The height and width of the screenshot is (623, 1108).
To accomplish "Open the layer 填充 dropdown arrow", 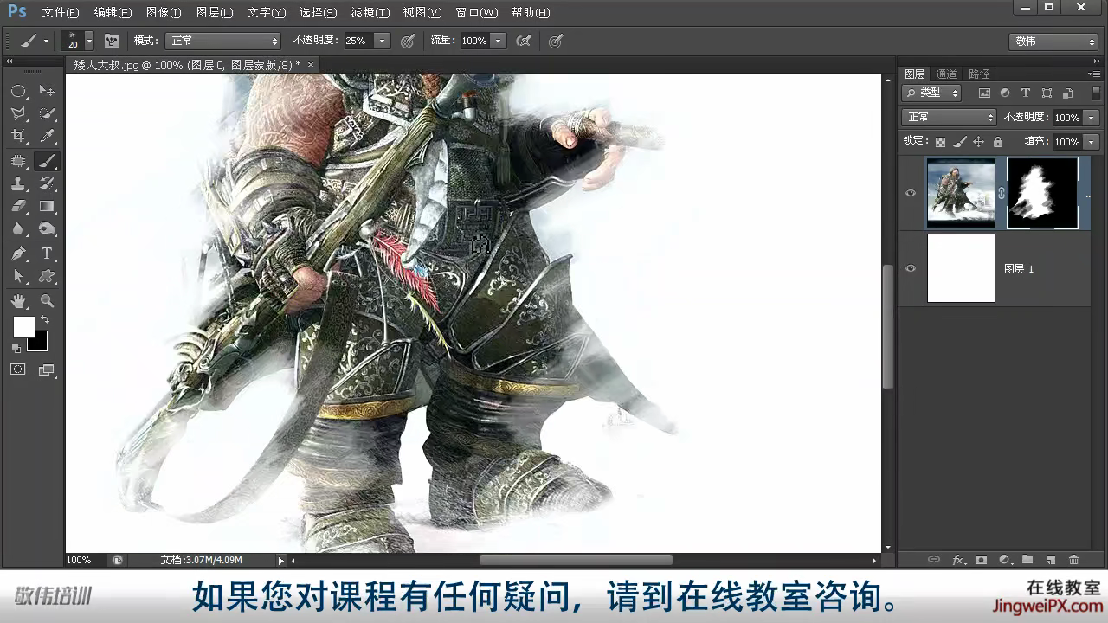I will click(1091, 141).
